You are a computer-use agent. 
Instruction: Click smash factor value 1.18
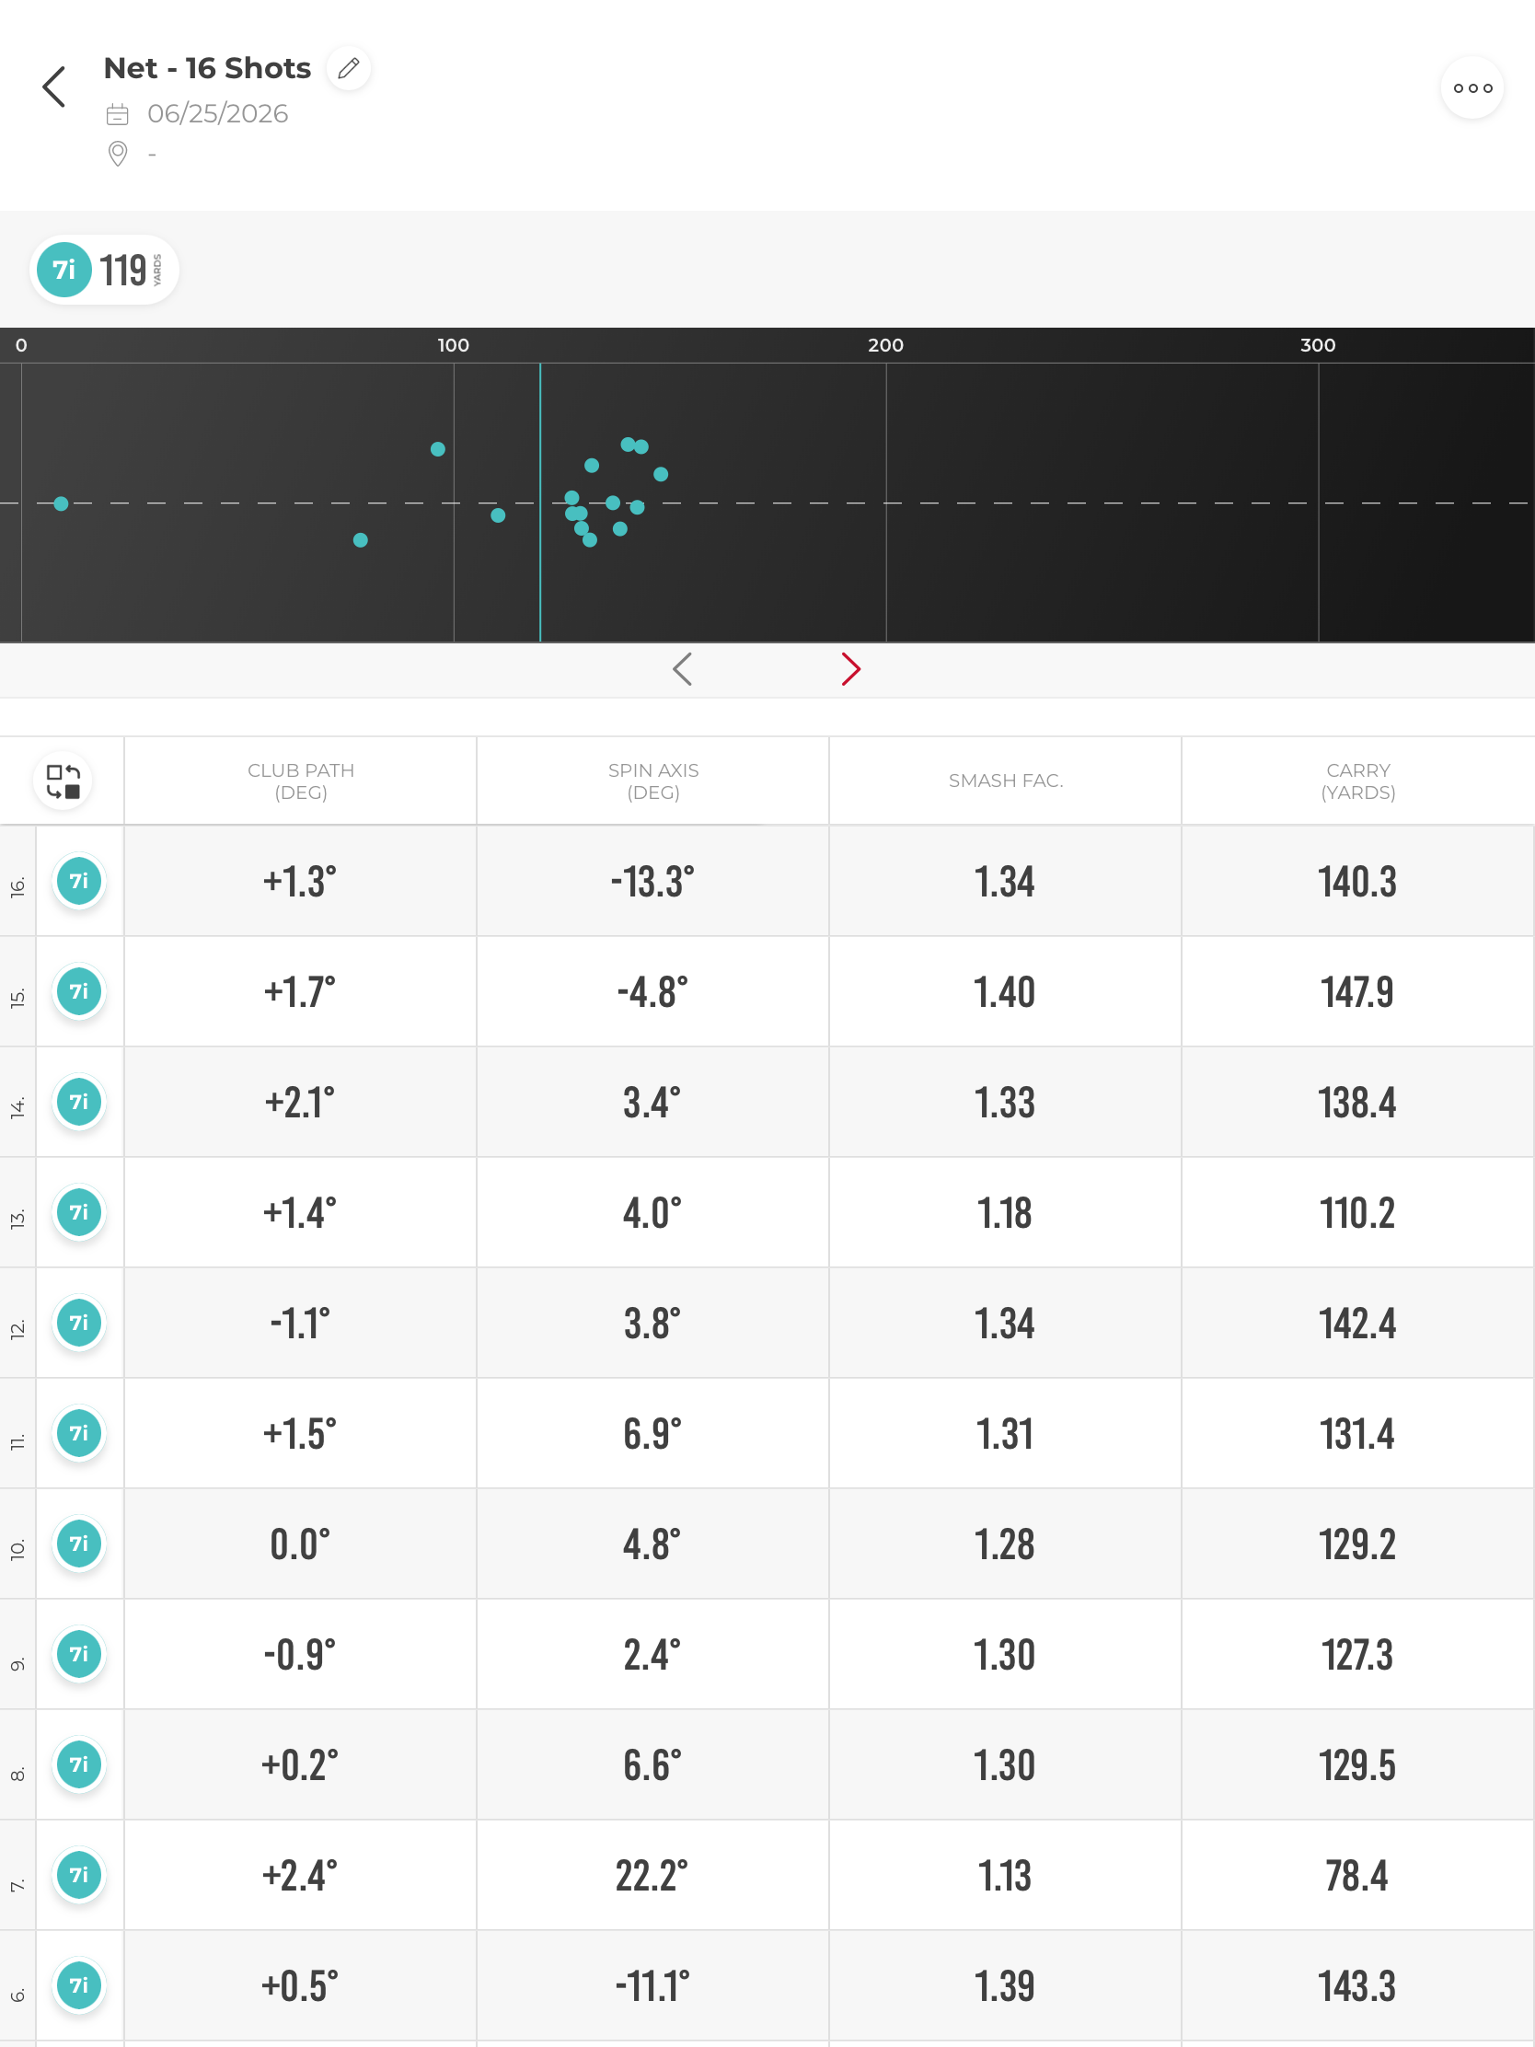1005,1213
